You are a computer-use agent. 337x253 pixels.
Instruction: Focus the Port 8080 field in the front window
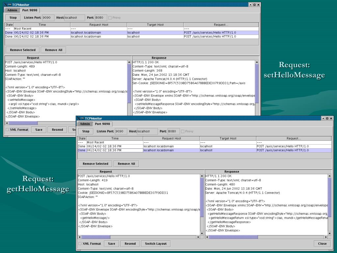[x=173, y=131]
